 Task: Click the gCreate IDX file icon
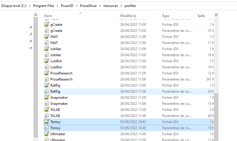(47, 24)
